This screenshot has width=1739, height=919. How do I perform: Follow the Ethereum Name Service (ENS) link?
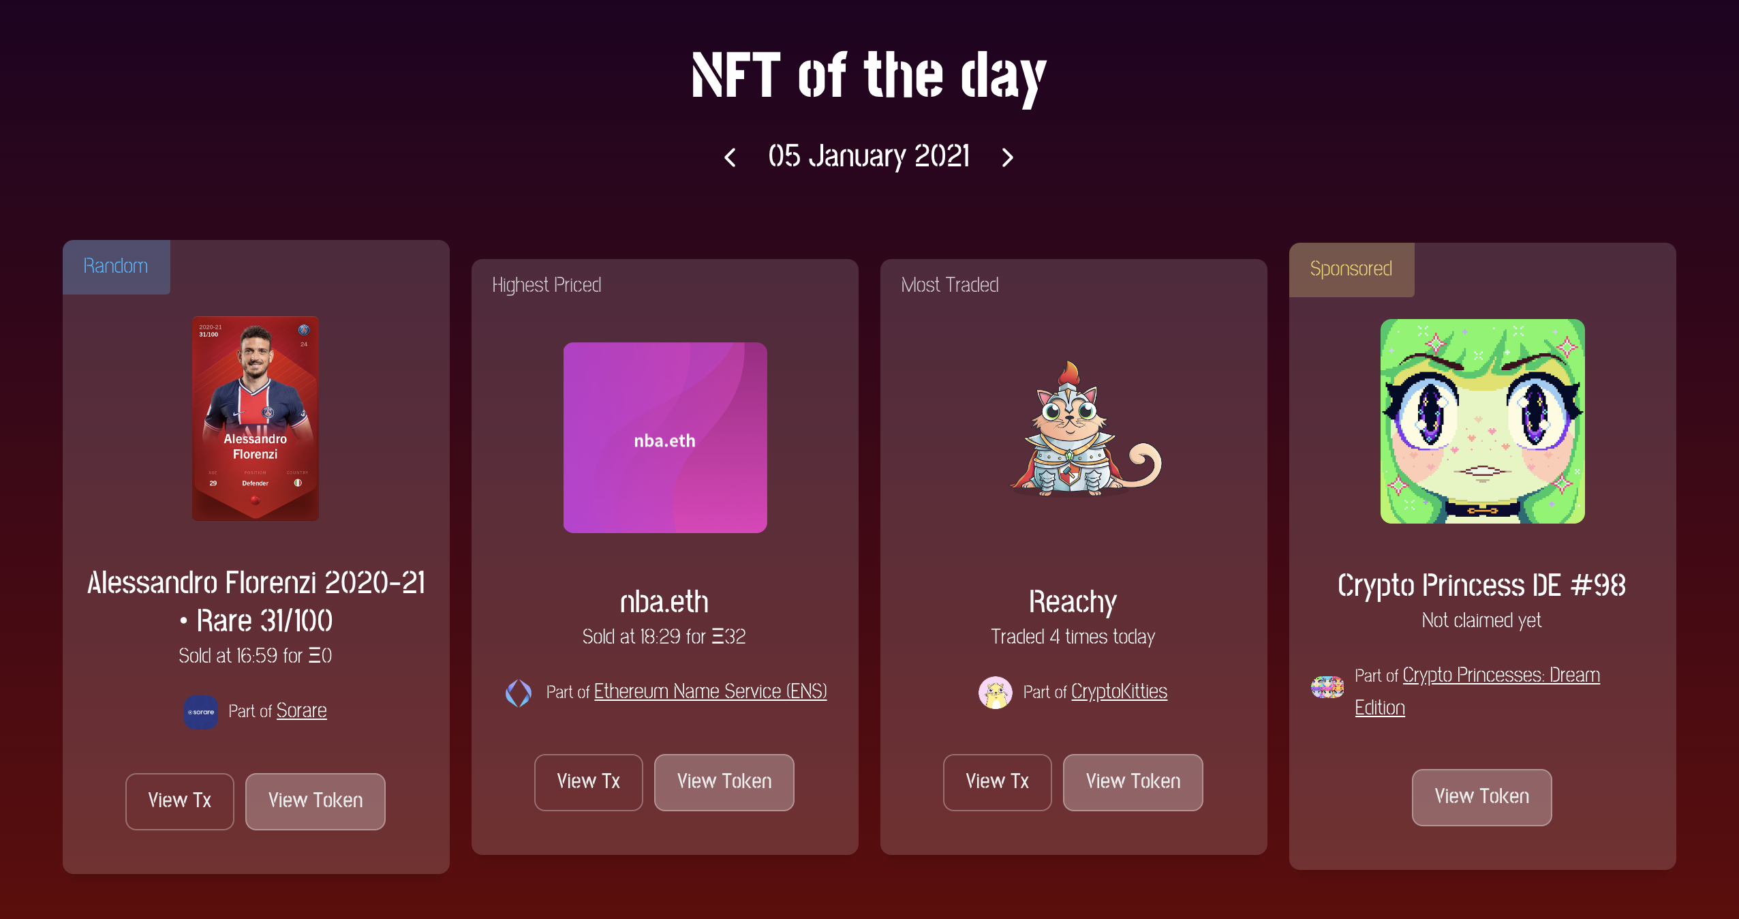711,691
